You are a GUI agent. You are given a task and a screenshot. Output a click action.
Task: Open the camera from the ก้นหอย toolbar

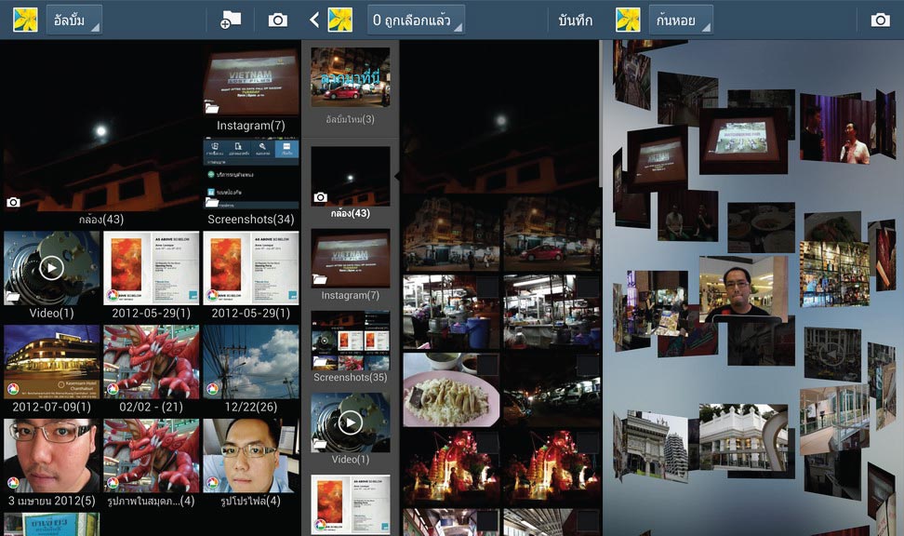pos(881,20)
